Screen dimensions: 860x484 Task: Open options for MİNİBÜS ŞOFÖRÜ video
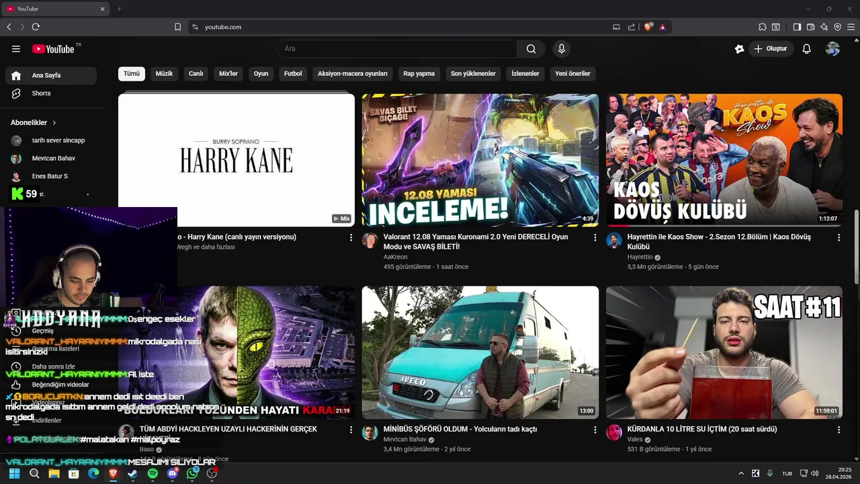[595, 430]
